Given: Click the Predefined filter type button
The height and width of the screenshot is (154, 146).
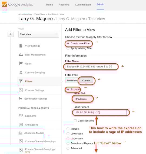Looking at the screenshot, I should pos(72,80).
